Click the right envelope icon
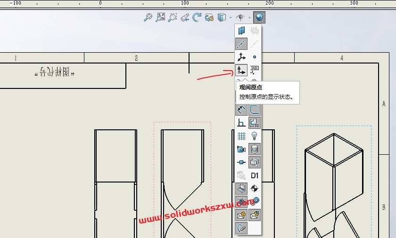The image size is (396, 238). [x=255, y=215]
